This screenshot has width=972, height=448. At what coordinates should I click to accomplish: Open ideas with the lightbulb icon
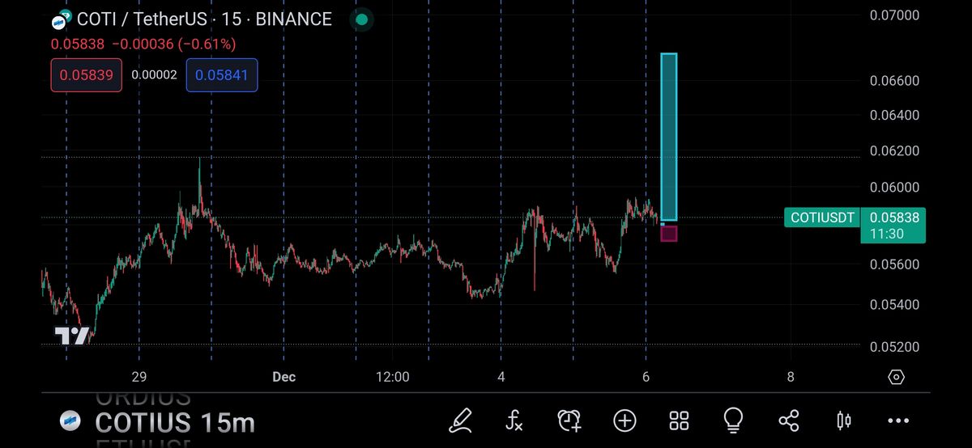click(733, 419)
